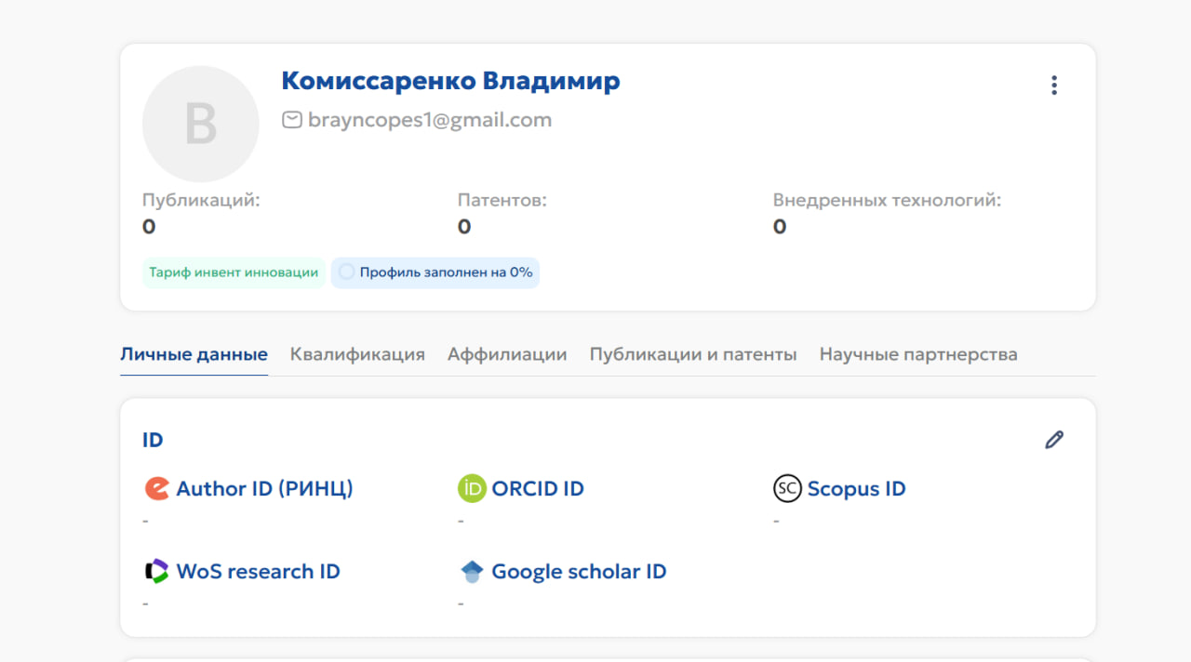The width and height of the screenshot is (1191, 662).
Task: Click the Author ID (РИНЦ) orange icon
Action: [x=157, y=489]
